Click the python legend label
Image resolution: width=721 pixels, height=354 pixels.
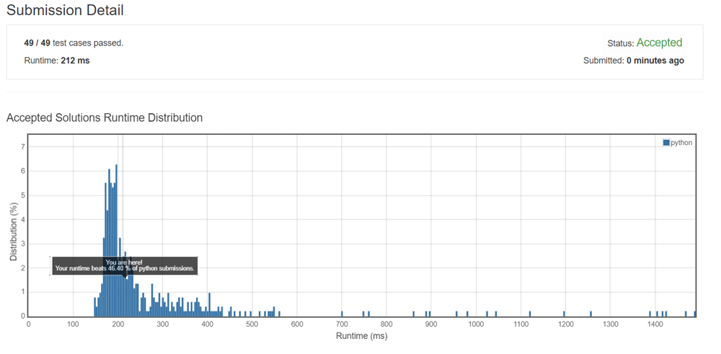point(681,143)
